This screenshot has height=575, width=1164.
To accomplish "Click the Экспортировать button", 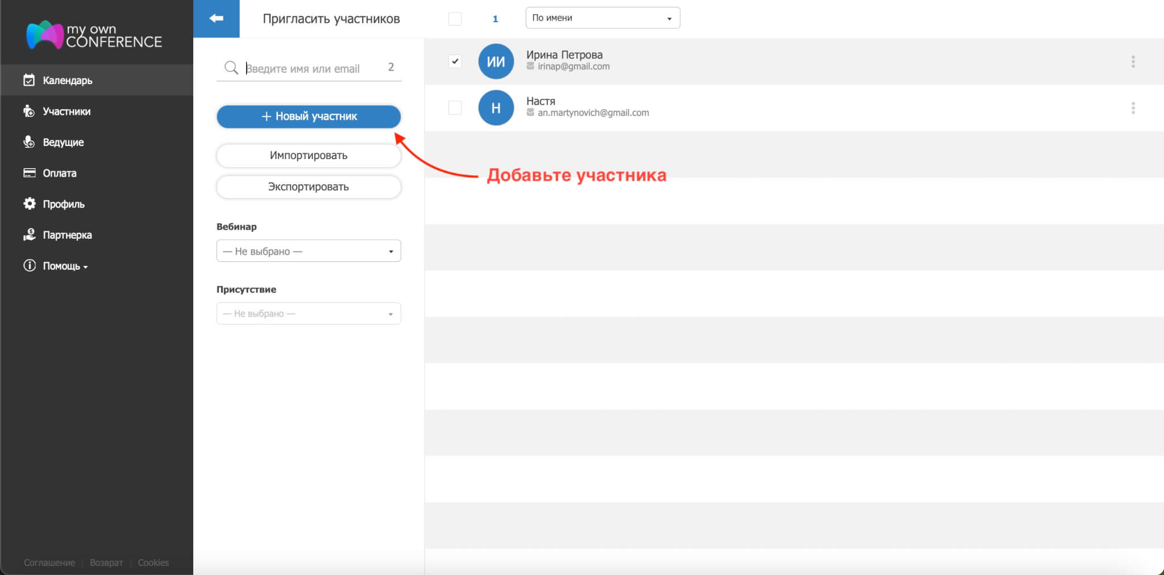I will 309,187.
